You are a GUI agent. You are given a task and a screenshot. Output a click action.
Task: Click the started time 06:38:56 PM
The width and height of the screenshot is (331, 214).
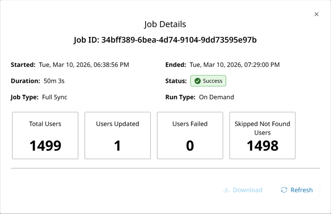point(111,65)
